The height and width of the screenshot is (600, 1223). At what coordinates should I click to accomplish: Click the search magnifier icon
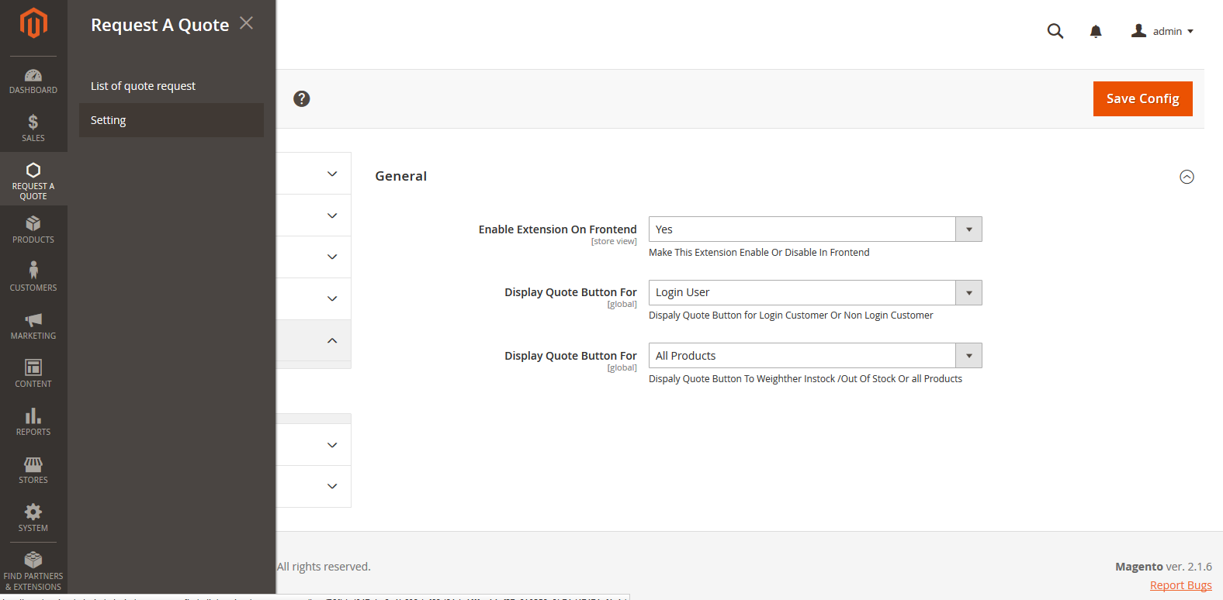pyautogui.click(x=1055, y=31)
